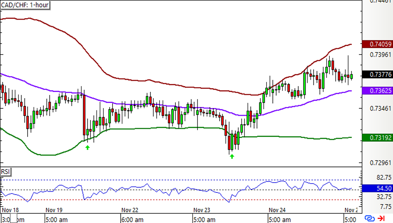The height and width of the screenshot is (223, 393).
Task: Click the Nov 24 date label
Action: click(x=277, y=210)
